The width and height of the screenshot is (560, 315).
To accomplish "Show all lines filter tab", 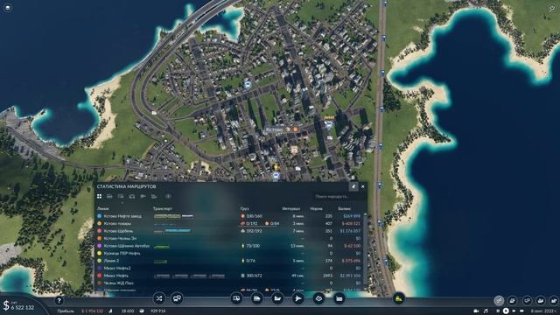I will pyautogui.click(x=99, y=196).
